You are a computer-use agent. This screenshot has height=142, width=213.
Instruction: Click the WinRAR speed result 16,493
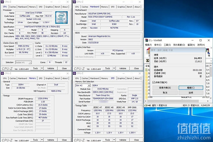tap(198, 58)
